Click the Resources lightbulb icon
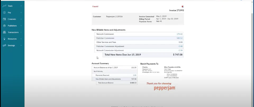 coord(4,39)
